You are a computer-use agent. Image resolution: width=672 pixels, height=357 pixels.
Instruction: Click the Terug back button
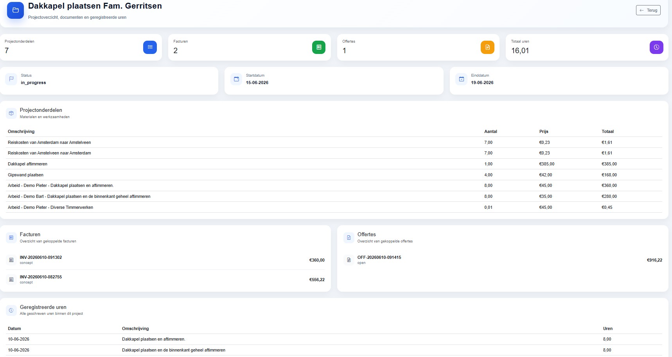click(648, 10)
